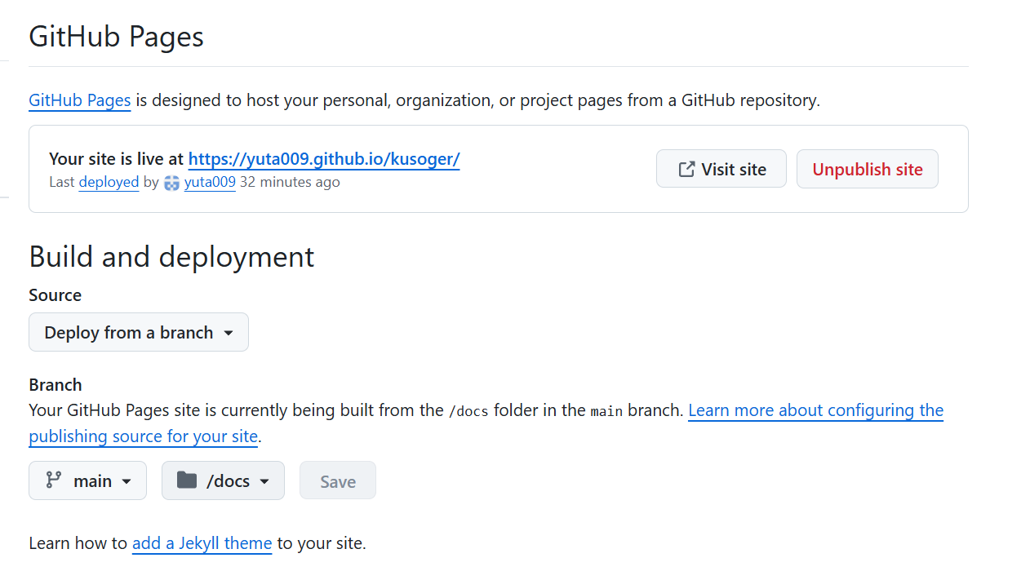
Task: Expand the caret next to Deploy from a branch
Action: coord(229,333)
